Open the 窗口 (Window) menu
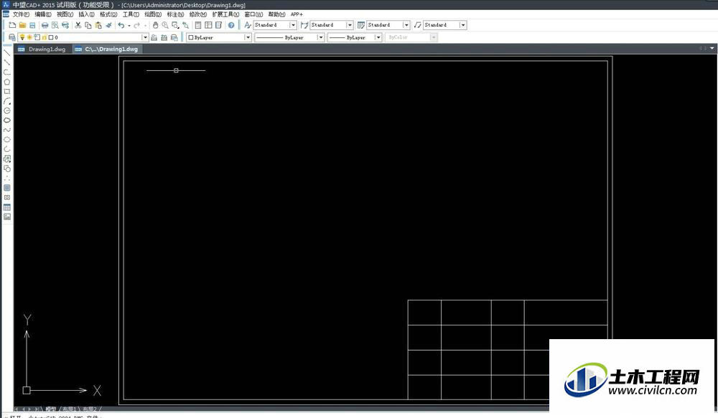 pyautogui.click(x=253, y=14)
